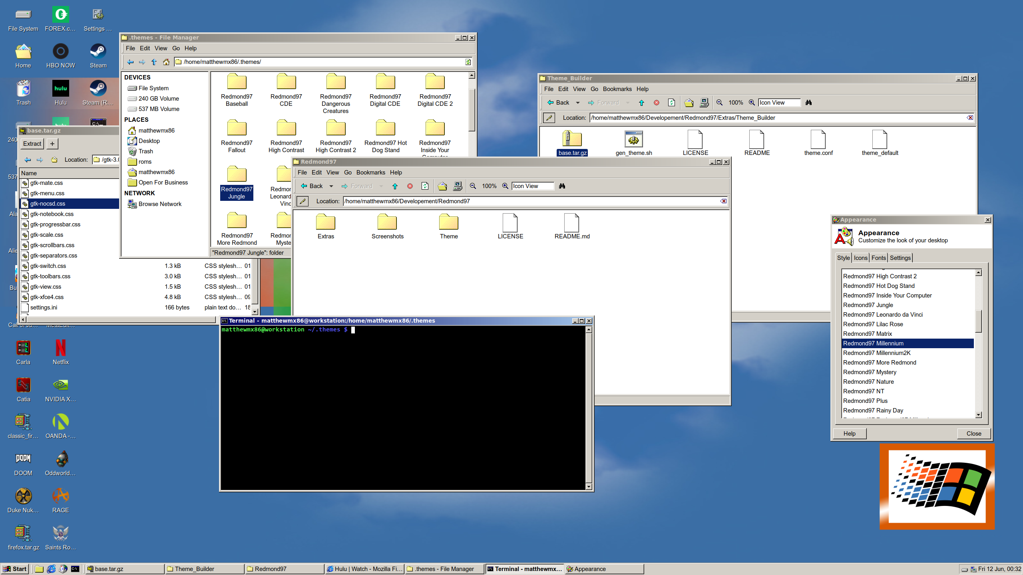Toggle location edit pencil in Redmond97 window

pyautogui.click(x=303, y=201)
